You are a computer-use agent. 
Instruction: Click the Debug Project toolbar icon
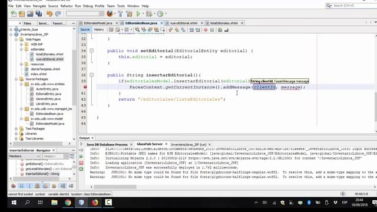(x=149, y=14)
